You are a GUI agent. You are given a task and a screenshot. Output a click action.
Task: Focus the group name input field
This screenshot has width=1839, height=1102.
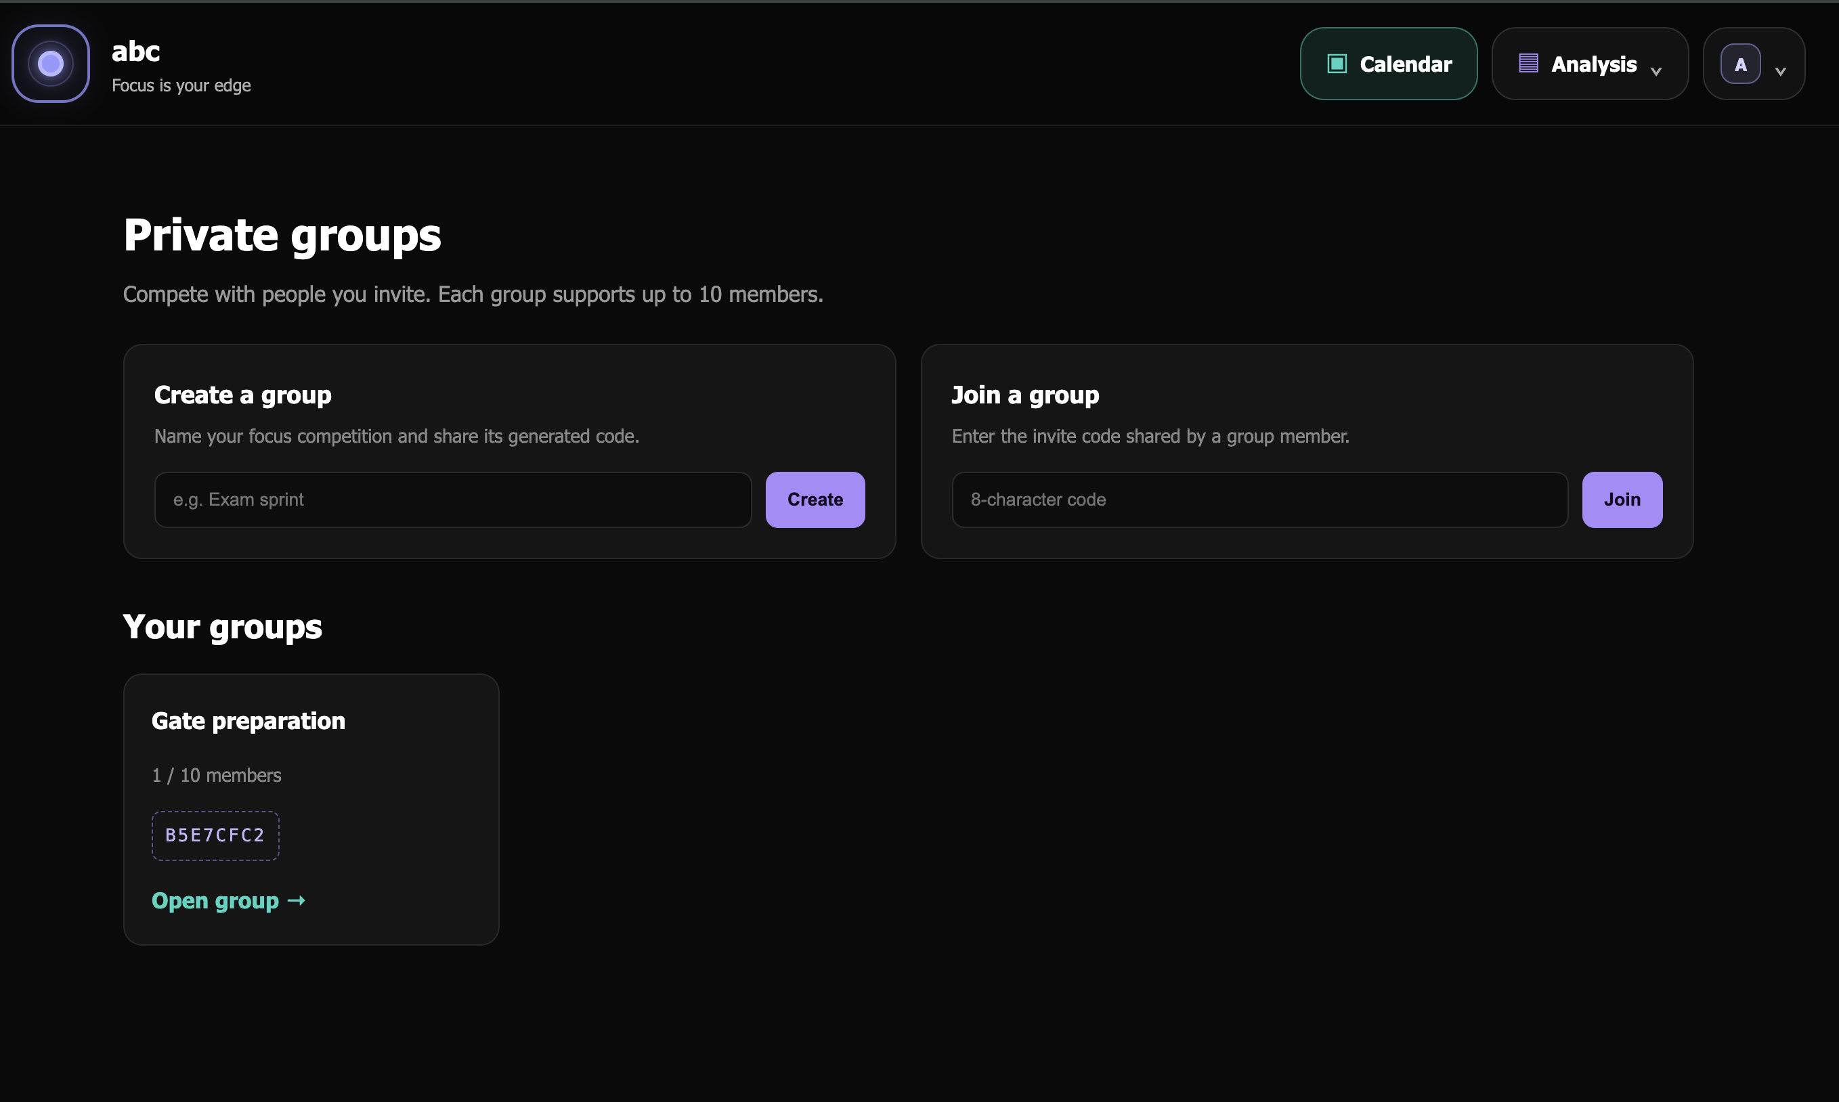pos(453,500)
